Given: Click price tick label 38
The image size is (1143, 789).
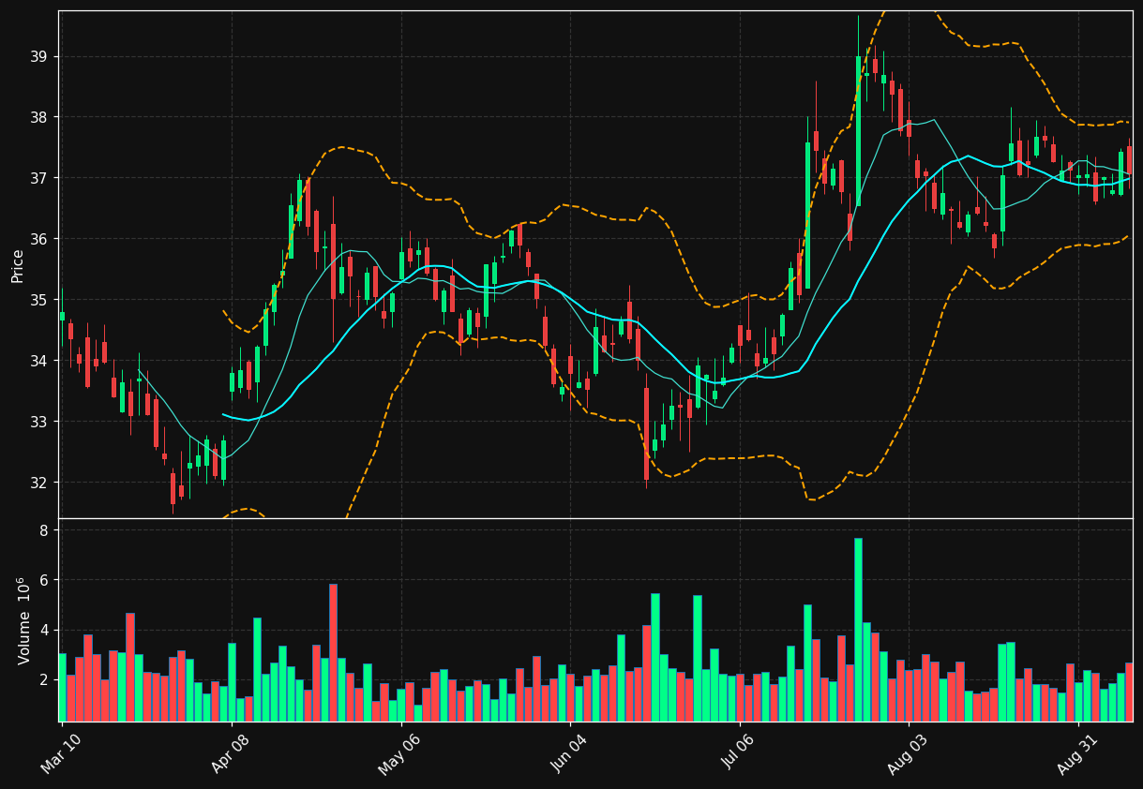Looking at the screenshot, I should (x=38, y=117).
